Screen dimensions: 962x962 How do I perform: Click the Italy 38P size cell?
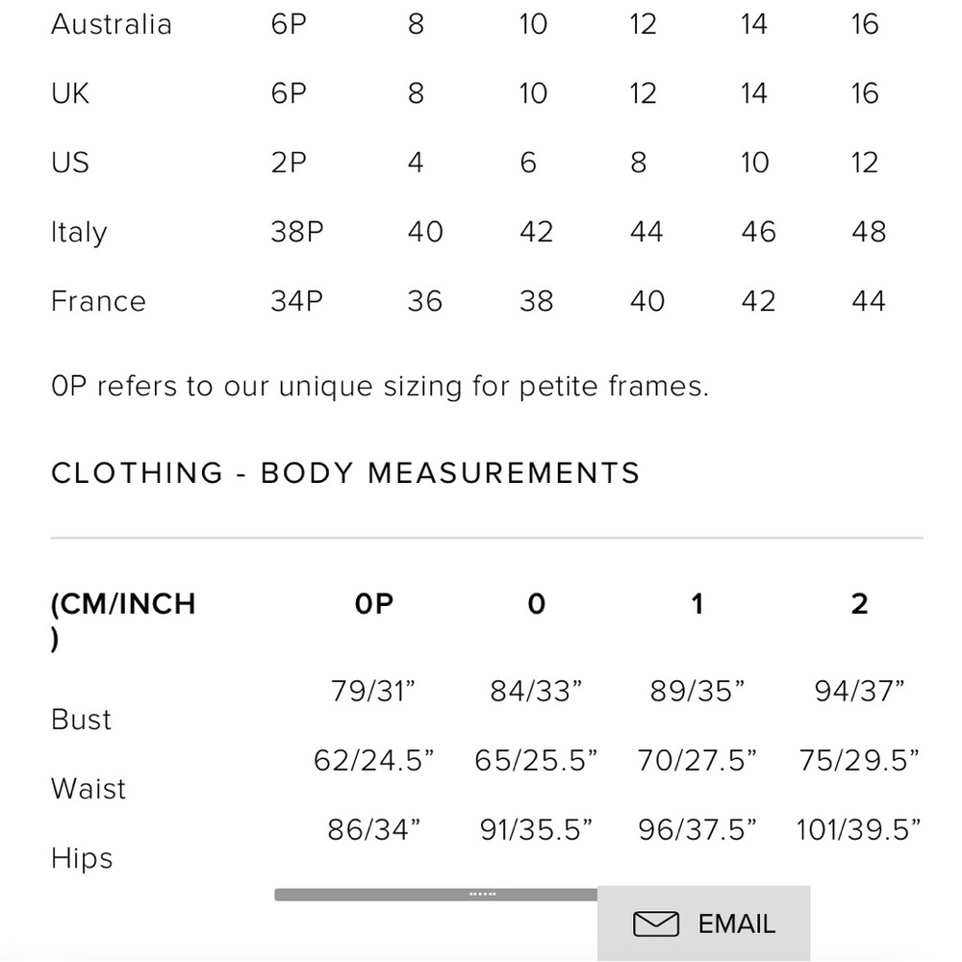point(297,232)
